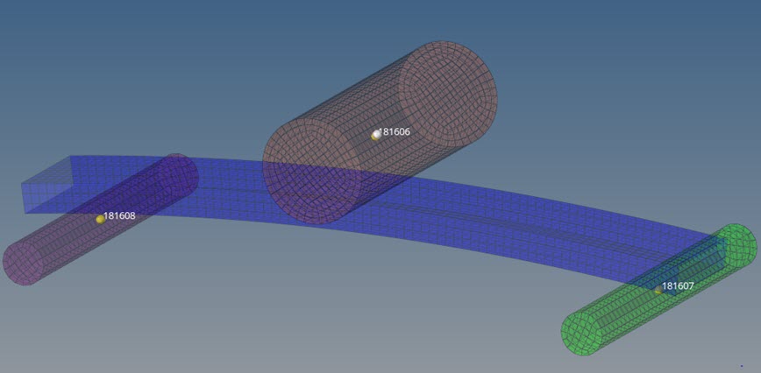
Task: Click the node label text 181606
Action: 395,131
